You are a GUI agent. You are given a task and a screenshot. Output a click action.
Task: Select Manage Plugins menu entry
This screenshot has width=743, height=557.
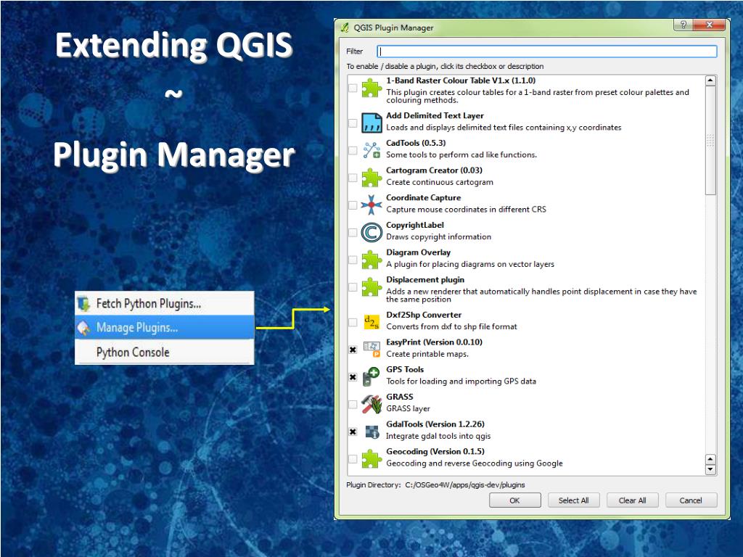[165, 327]
